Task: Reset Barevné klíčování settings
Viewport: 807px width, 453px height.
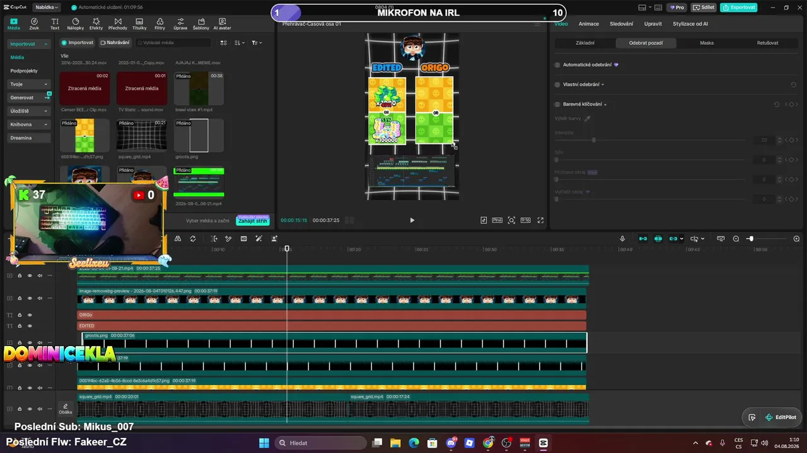Action: (x=777, y=104)
